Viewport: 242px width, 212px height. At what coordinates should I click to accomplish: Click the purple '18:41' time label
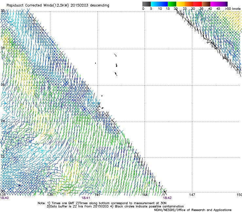[86, 198]
